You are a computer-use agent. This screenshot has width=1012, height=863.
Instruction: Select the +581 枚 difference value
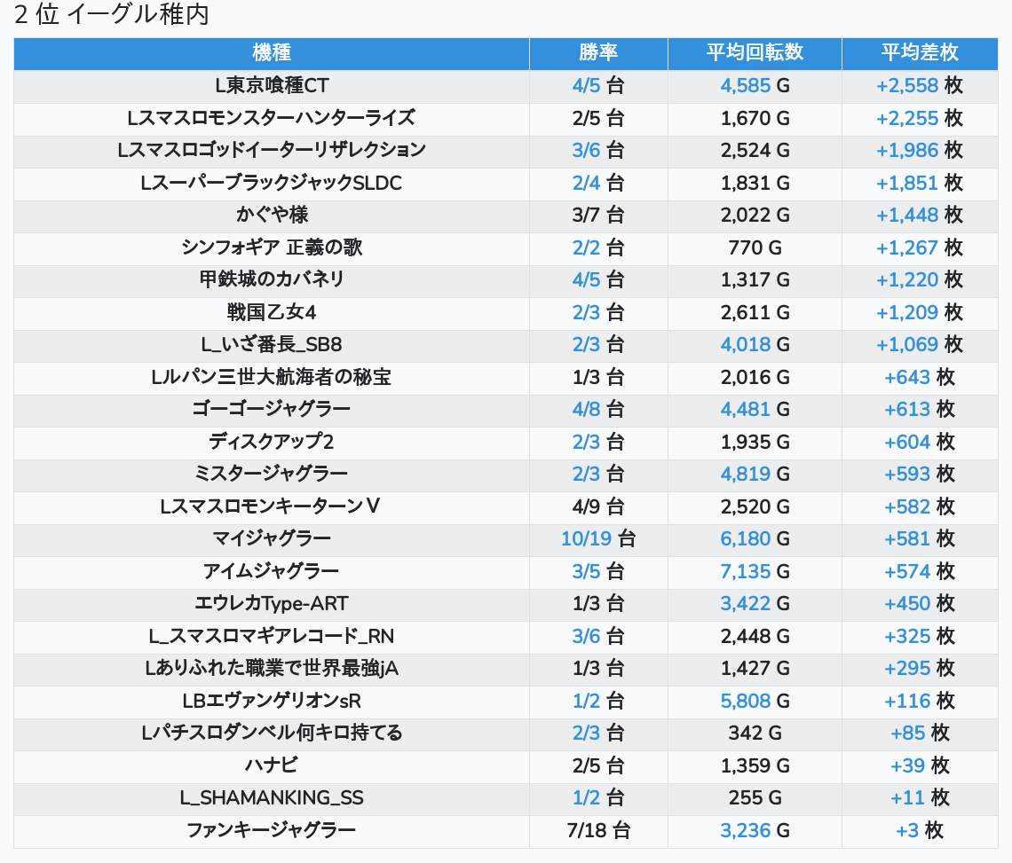point(920,538)
